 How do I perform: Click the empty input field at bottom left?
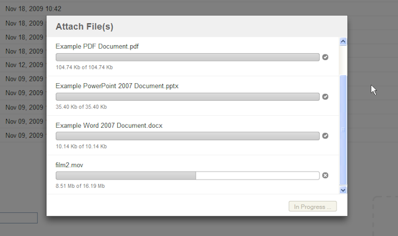point(19,218)
